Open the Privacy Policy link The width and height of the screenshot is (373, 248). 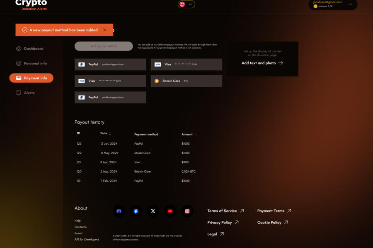click(220, 222)
